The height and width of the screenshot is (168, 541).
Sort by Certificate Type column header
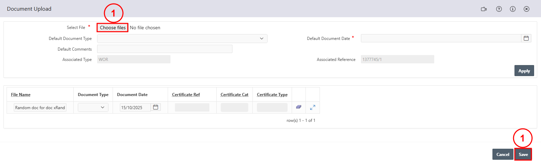[272, 95]
